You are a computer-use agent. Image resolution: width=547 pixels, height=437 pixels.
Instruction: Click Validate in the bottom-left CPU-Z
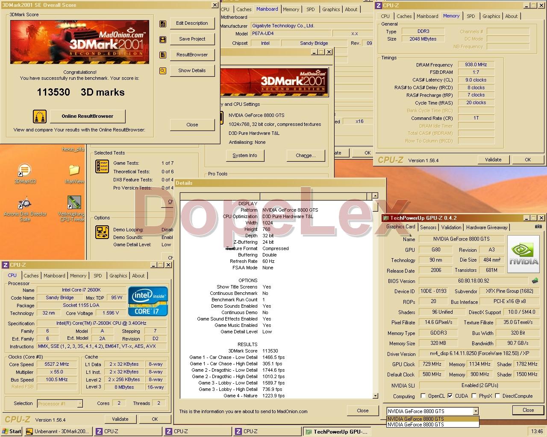click(120, 419)
